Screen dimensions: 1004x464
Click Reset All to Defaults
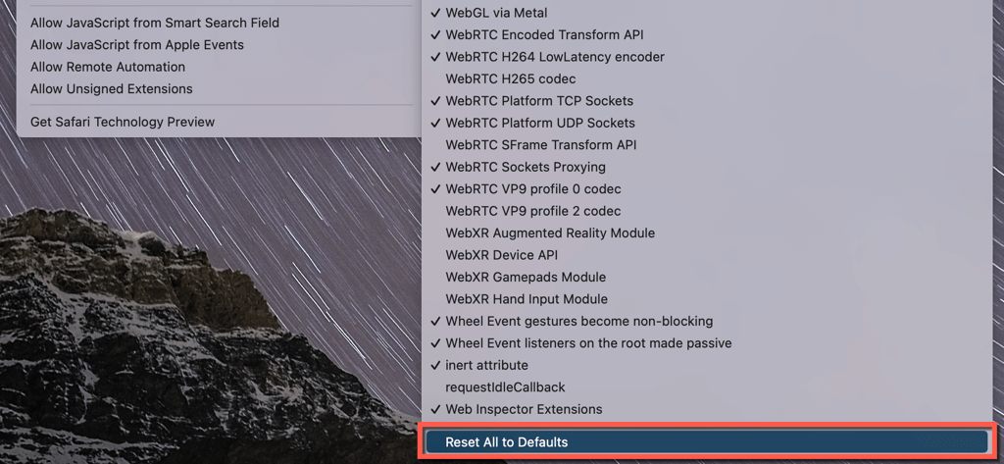click(x=707, y=442)
